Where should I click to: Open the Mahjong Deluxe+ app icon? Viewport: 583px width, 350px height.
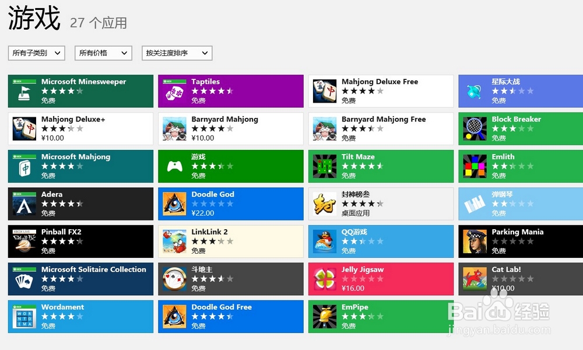pyautogui.click(x=24, y=128)
